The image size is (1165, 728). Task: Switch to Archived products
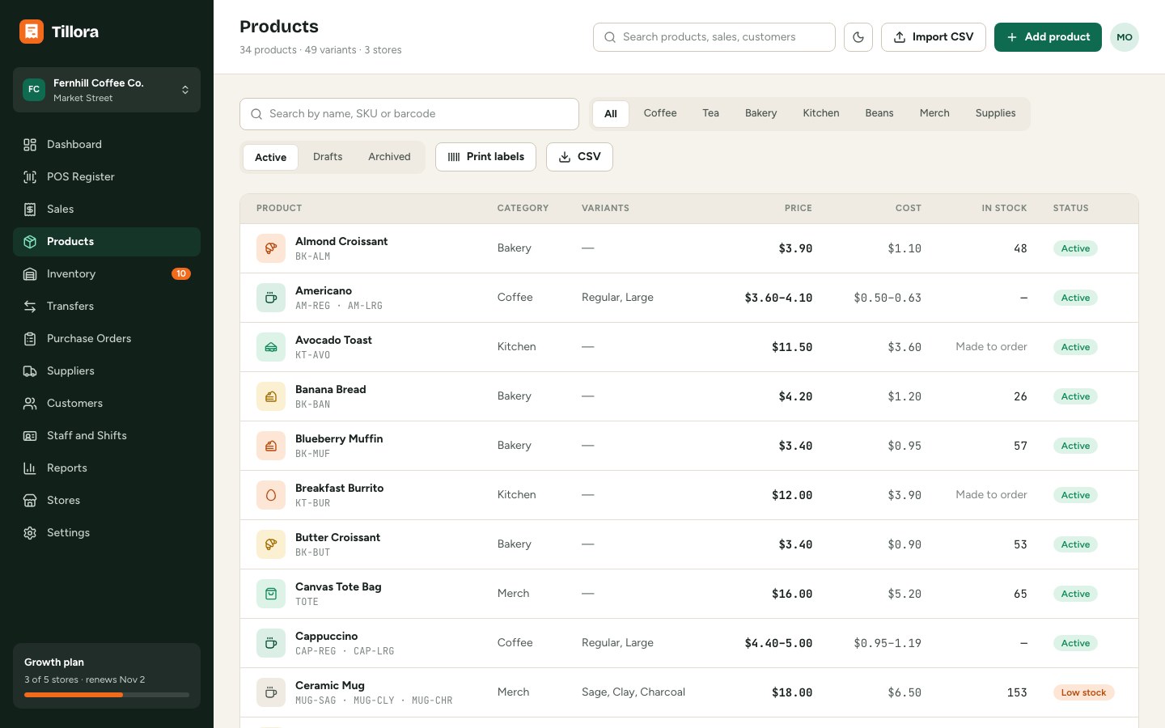tap(389, 157)
